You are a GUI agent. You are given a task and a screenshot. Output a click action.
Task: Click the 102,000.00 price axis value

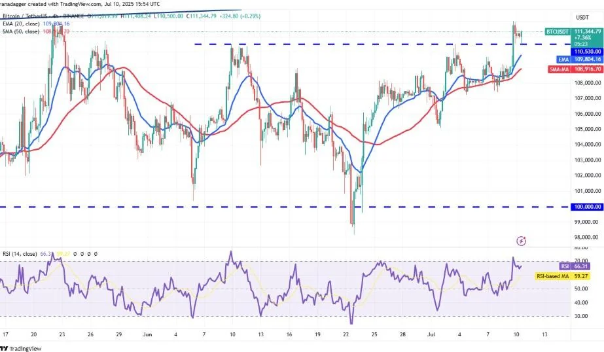(588, 175)
